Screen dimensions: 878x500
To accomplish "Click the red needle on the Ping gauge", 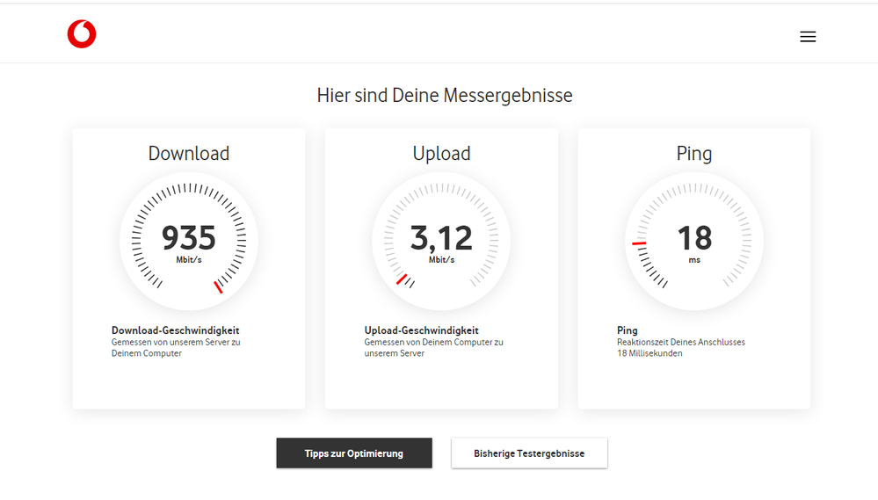I will tap(639, 243).
